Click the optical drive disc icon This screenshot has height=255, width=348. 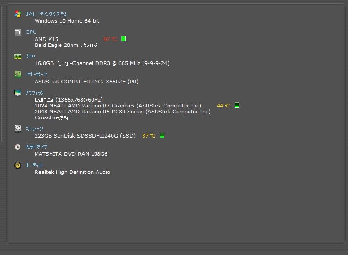pos(18,147)
